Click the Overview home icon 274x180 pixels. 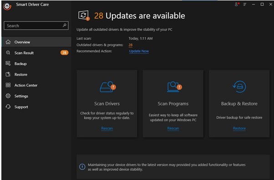[x=8, y=42]
